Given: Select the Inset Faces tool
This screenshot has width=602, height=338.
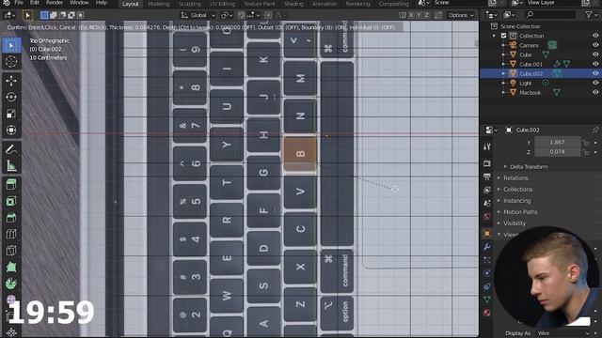Looking at the screenshot, I should click(11, 201).
